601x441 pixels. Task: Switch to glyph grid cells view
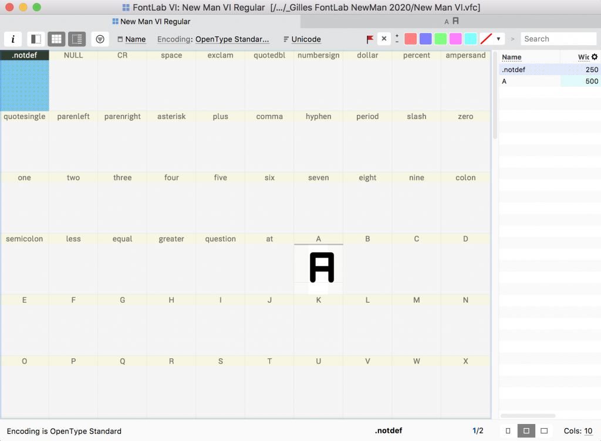pyautogui.click(x=56, y=39)
